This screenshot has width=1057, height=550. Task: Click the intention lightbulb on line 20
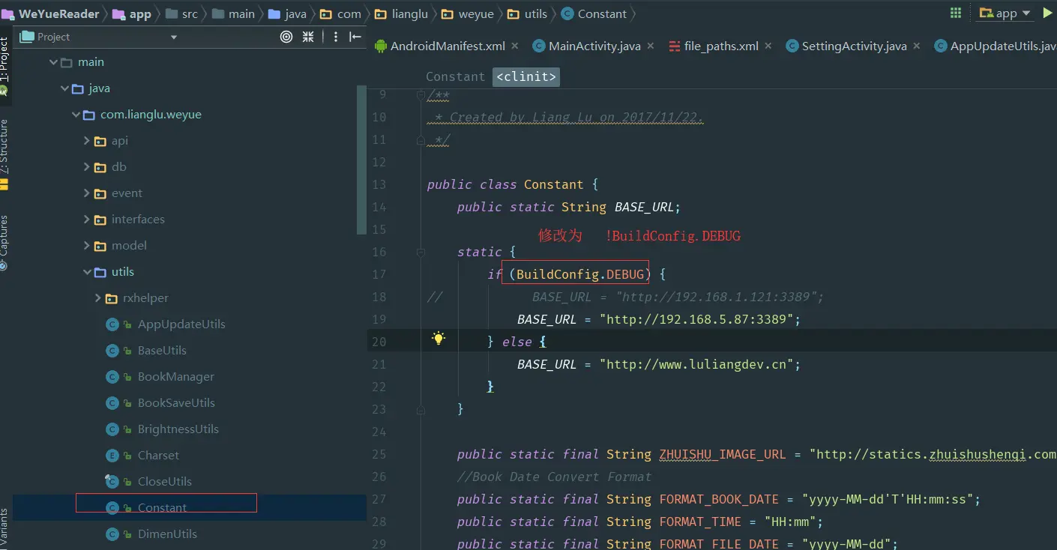click(439, 339)
